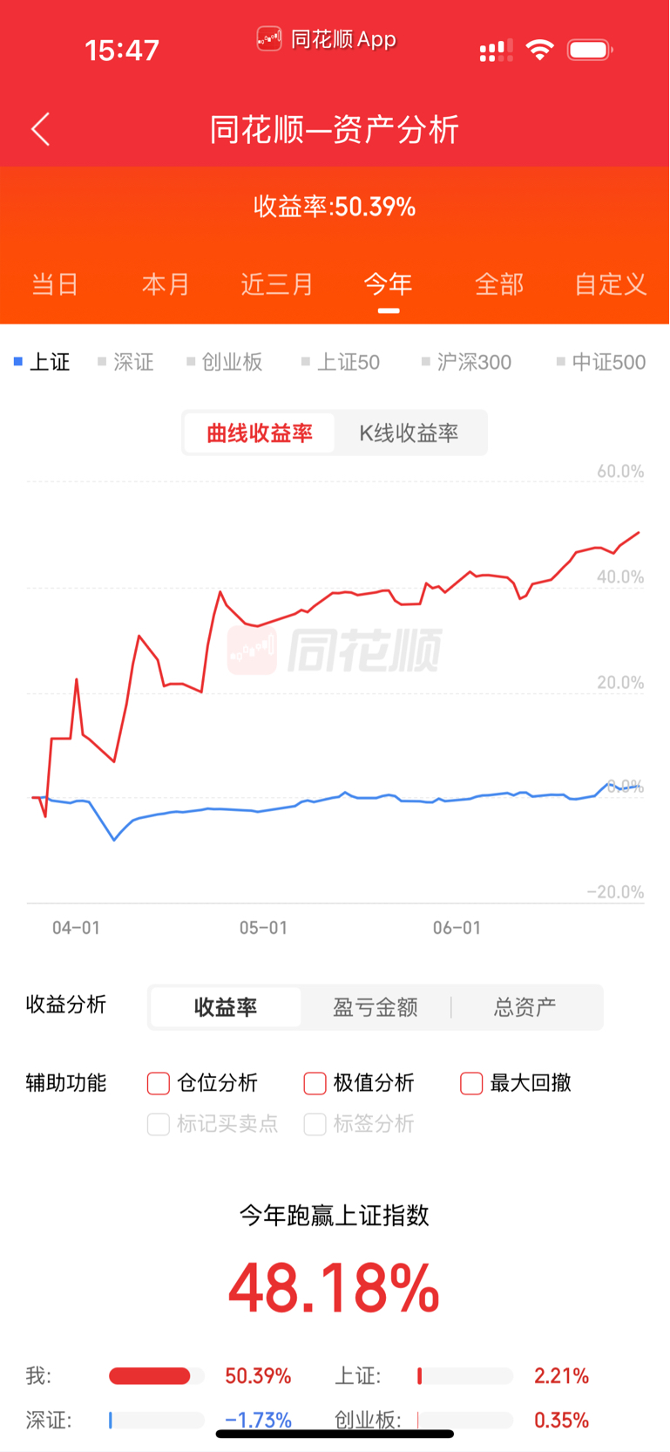This screenshot has width=670, height=1452.
Task: Tap the red 我 return progress bar
Action: click(x=149, y=1376)
